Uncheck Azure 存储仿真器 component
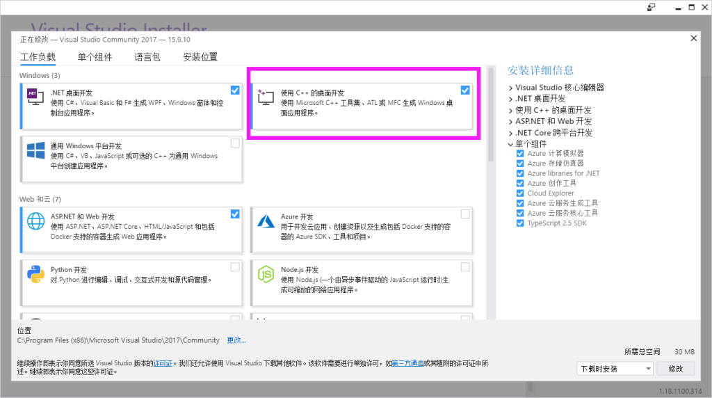 pos(520,164)
